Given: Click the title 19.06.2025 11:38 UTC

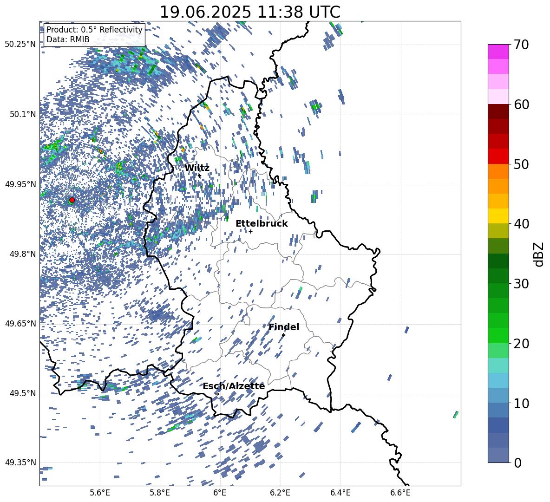Looking at the screenshot, I should coord(250,12).
